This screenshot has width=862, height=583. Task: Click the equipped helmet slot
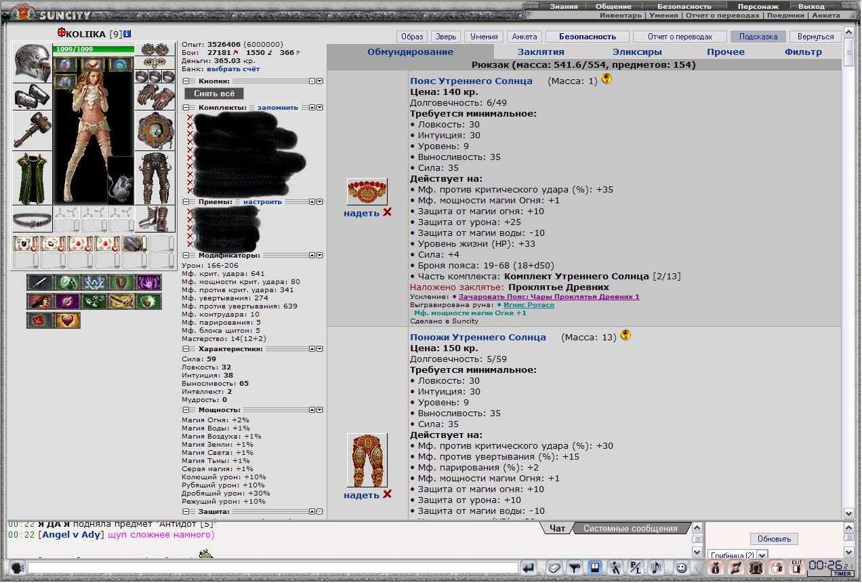click(x=33, y=63)
